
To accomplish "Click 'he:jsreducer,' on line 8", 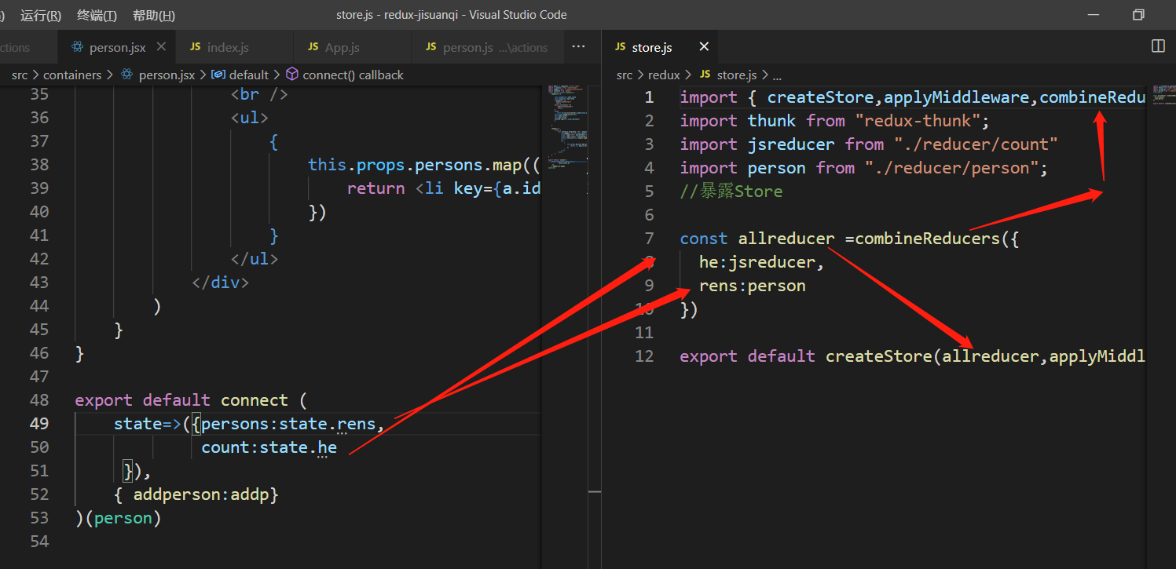I will click(762, 262).
